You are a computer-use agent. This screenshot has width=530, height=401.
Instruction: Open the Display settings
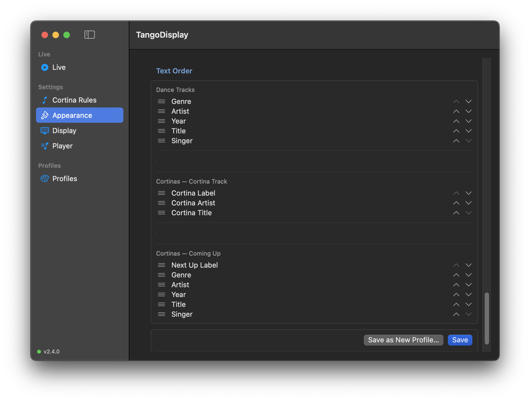(79, 131)
